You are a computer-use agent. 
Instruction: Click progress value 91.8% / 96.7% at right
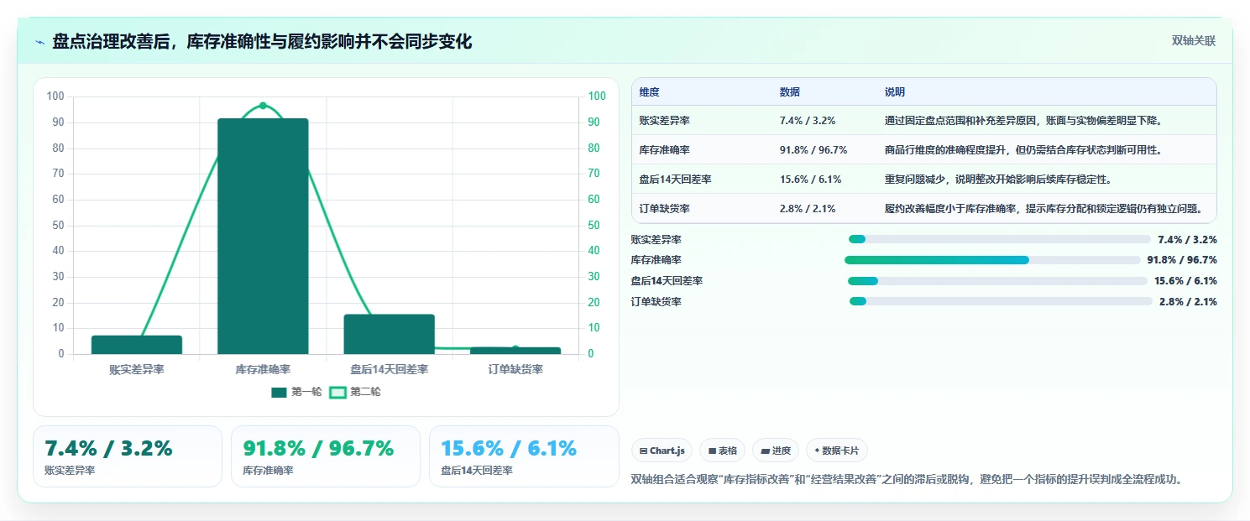(x=1182, y=260)
